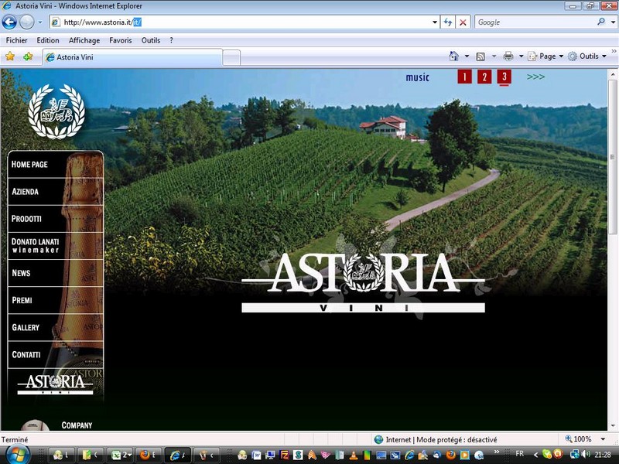The width and height of the screenshot is (619, 464).
Task: Open the ? help menu
Action: [x=171, y=40]
